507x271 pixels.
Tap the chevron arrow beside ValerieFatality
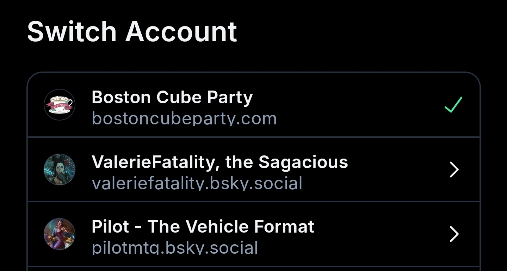tap(454, 170)
